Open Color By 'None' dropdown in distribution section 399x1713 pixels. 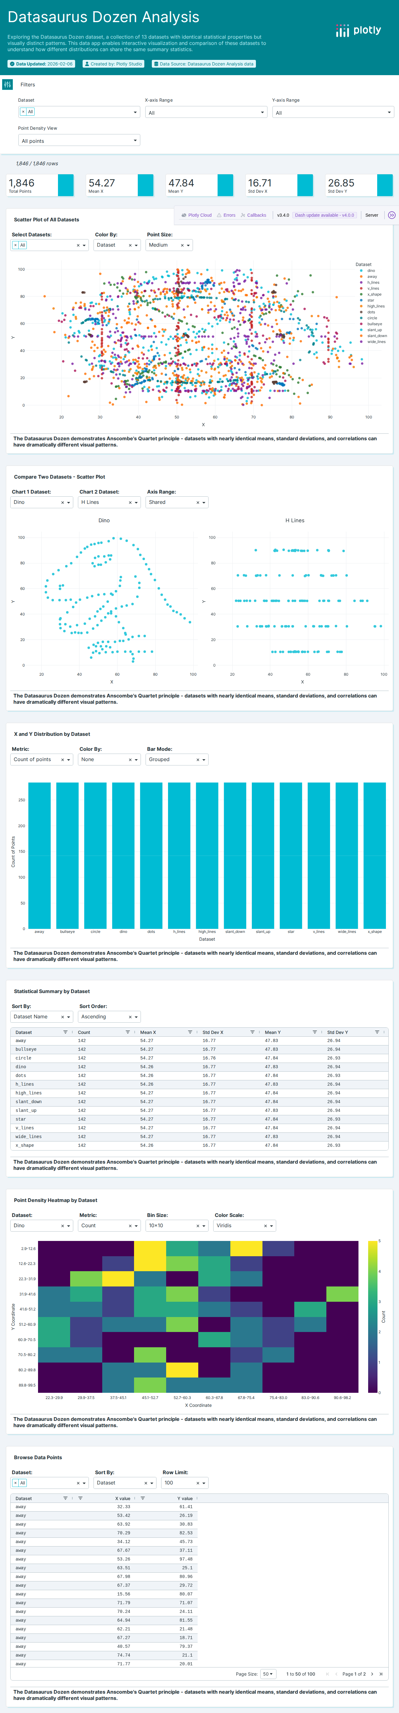tap(109, 760)
